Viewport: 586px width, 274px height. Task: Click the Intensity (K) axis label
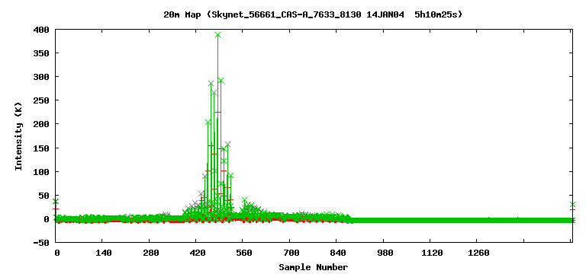click(18, 135)
